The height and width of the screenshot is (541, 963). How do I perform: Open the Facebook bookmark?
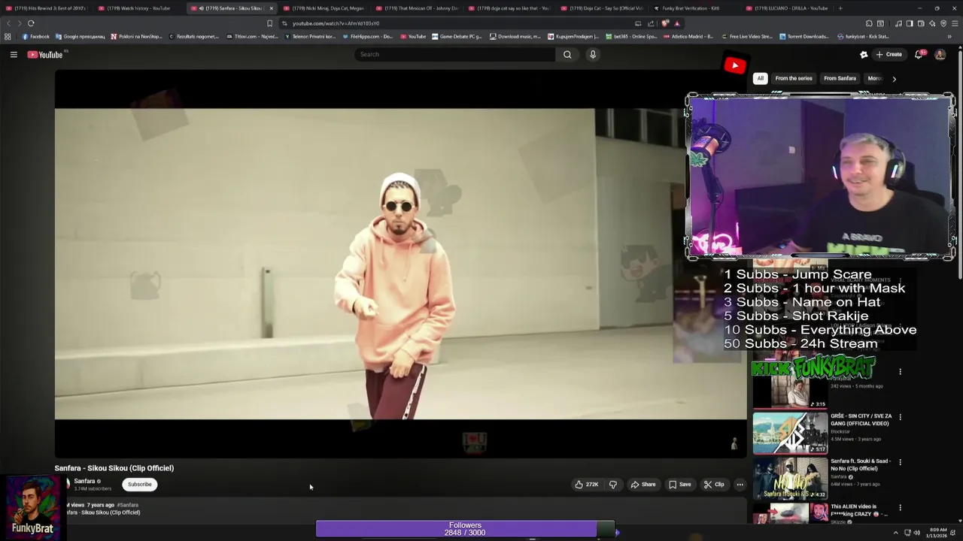coord(35,36)
